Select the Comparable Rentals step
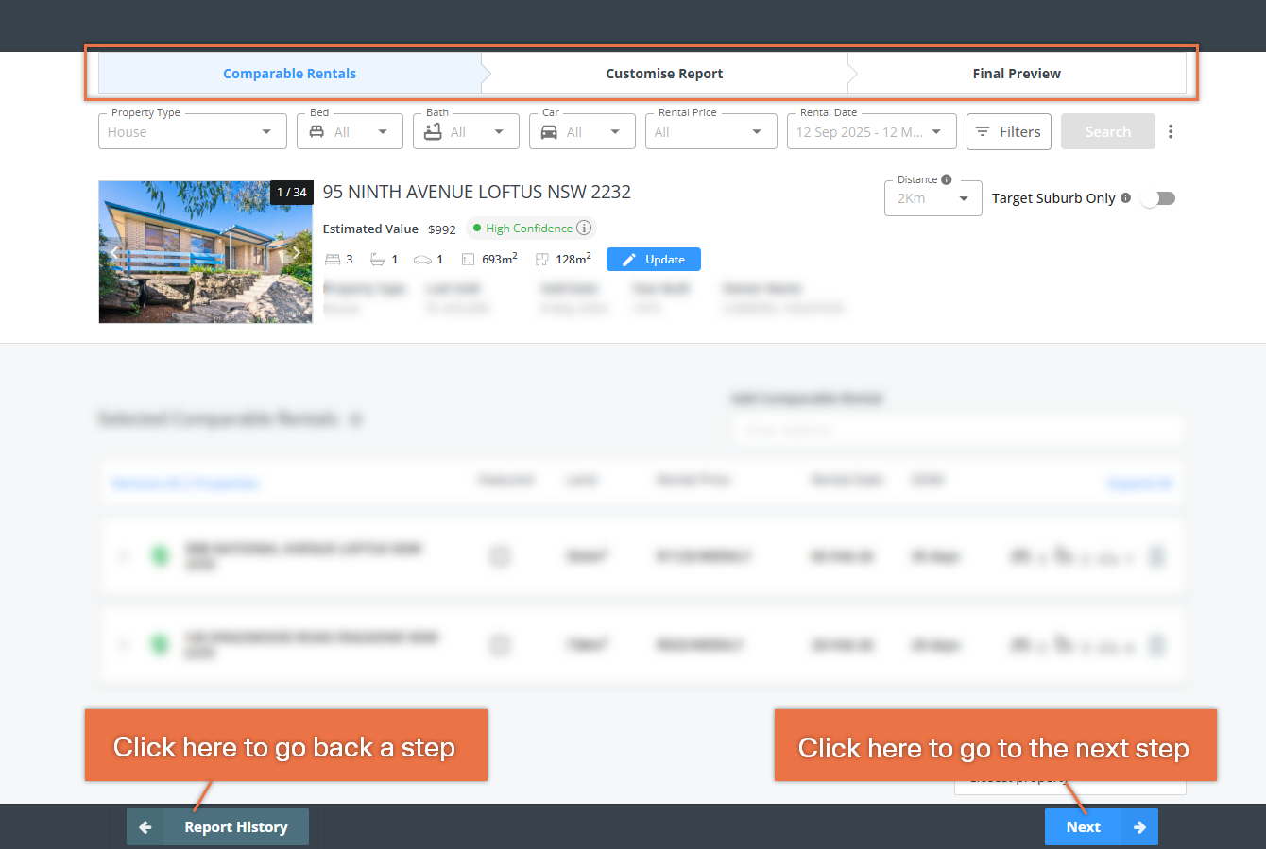This screenshot has width=1266, height=849. pos(290,74)
